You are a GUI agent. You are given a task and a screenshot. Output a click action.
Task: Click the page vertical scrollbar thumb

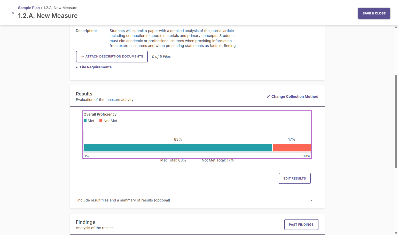(396, 121)
